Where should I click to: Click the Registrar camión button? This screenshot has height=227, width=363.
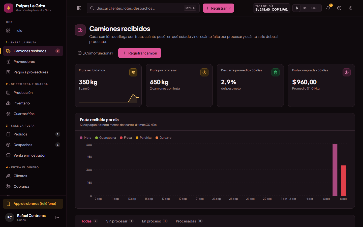(x=140, y=53)
